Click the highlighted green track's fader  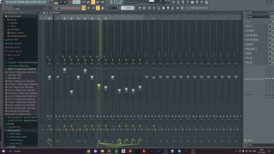click(99, 86)
